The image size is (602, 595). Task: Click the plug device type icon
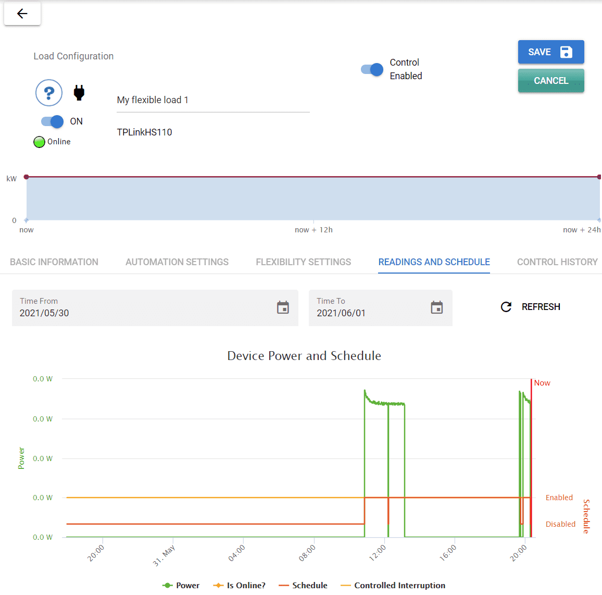point(79,92)
